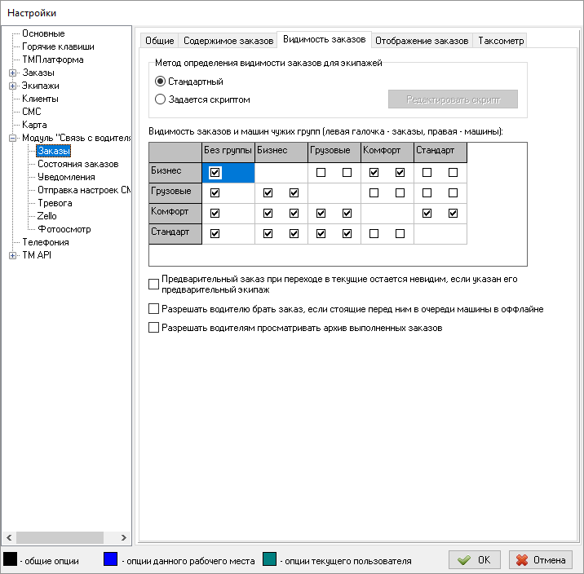Collapse the Модуль "Связь с водителями" node

[12, 138]
